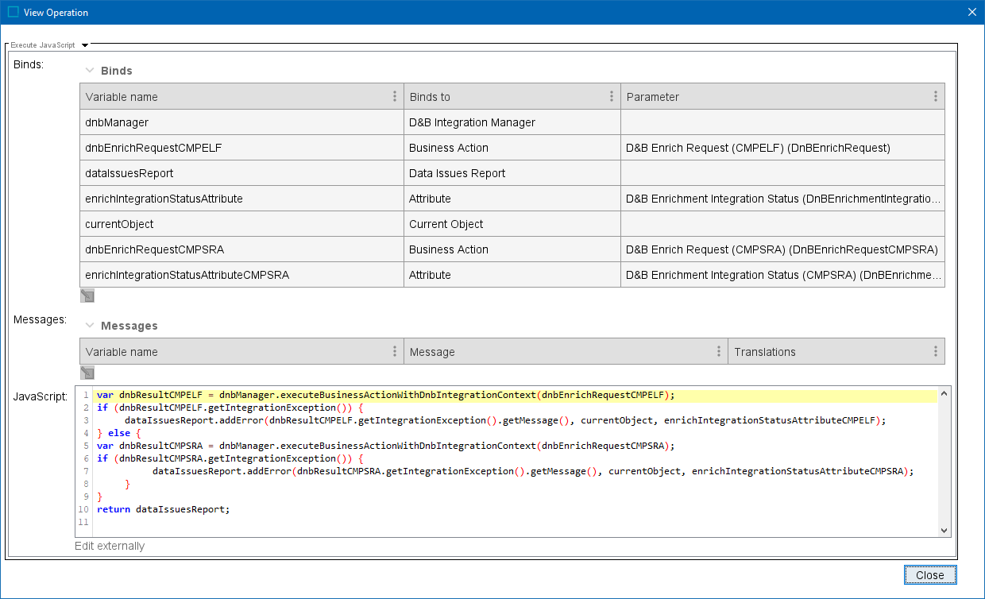This screenshot has width=985, height=599.
Task: Open Message column options menu
Action: pyautogui.click(x=719, y=352)
